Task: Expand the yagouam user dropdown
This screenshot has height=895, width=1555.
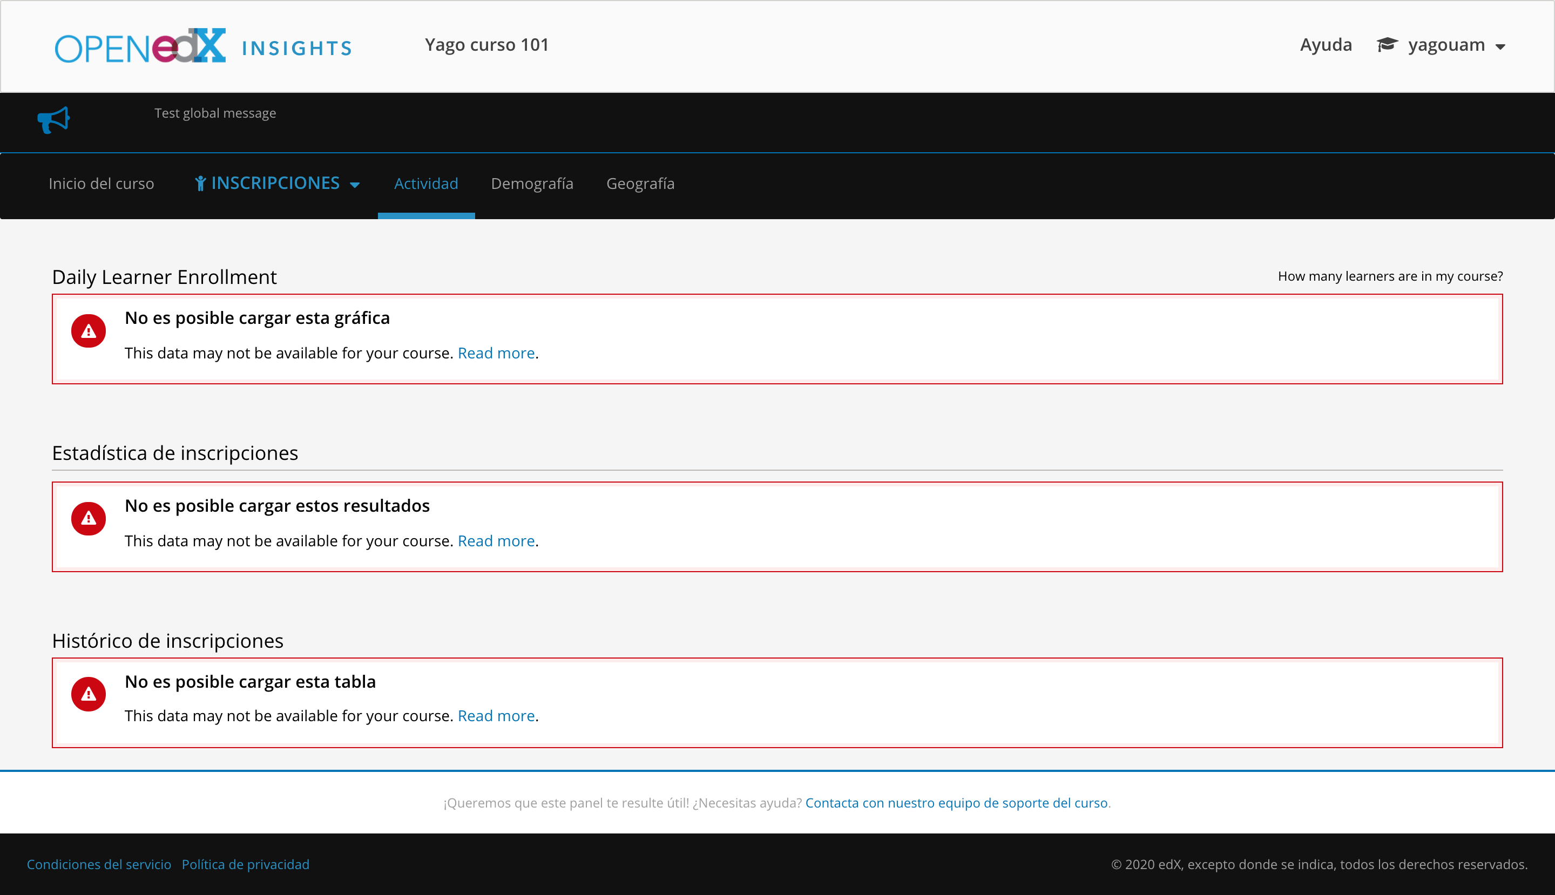Action: tap(1446, 45)
